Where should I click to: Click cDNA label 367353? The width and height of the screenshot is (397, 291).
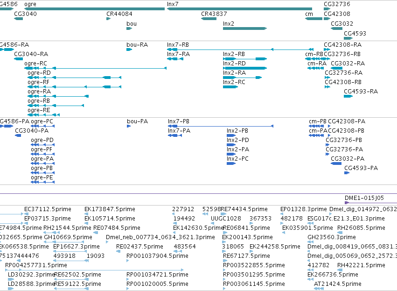(260, 219)
